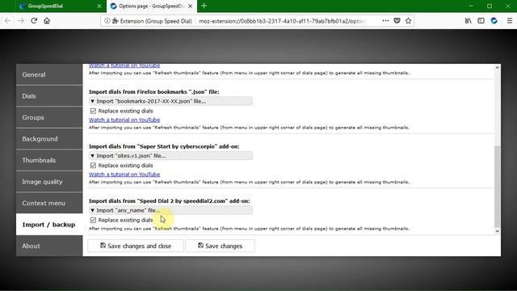Screen dimensions: 517x291
Task: Click heading Import dials from "Speed Dial 2 by speeddial2.com"
Action: pyautogui.click(x=170, y=200)
